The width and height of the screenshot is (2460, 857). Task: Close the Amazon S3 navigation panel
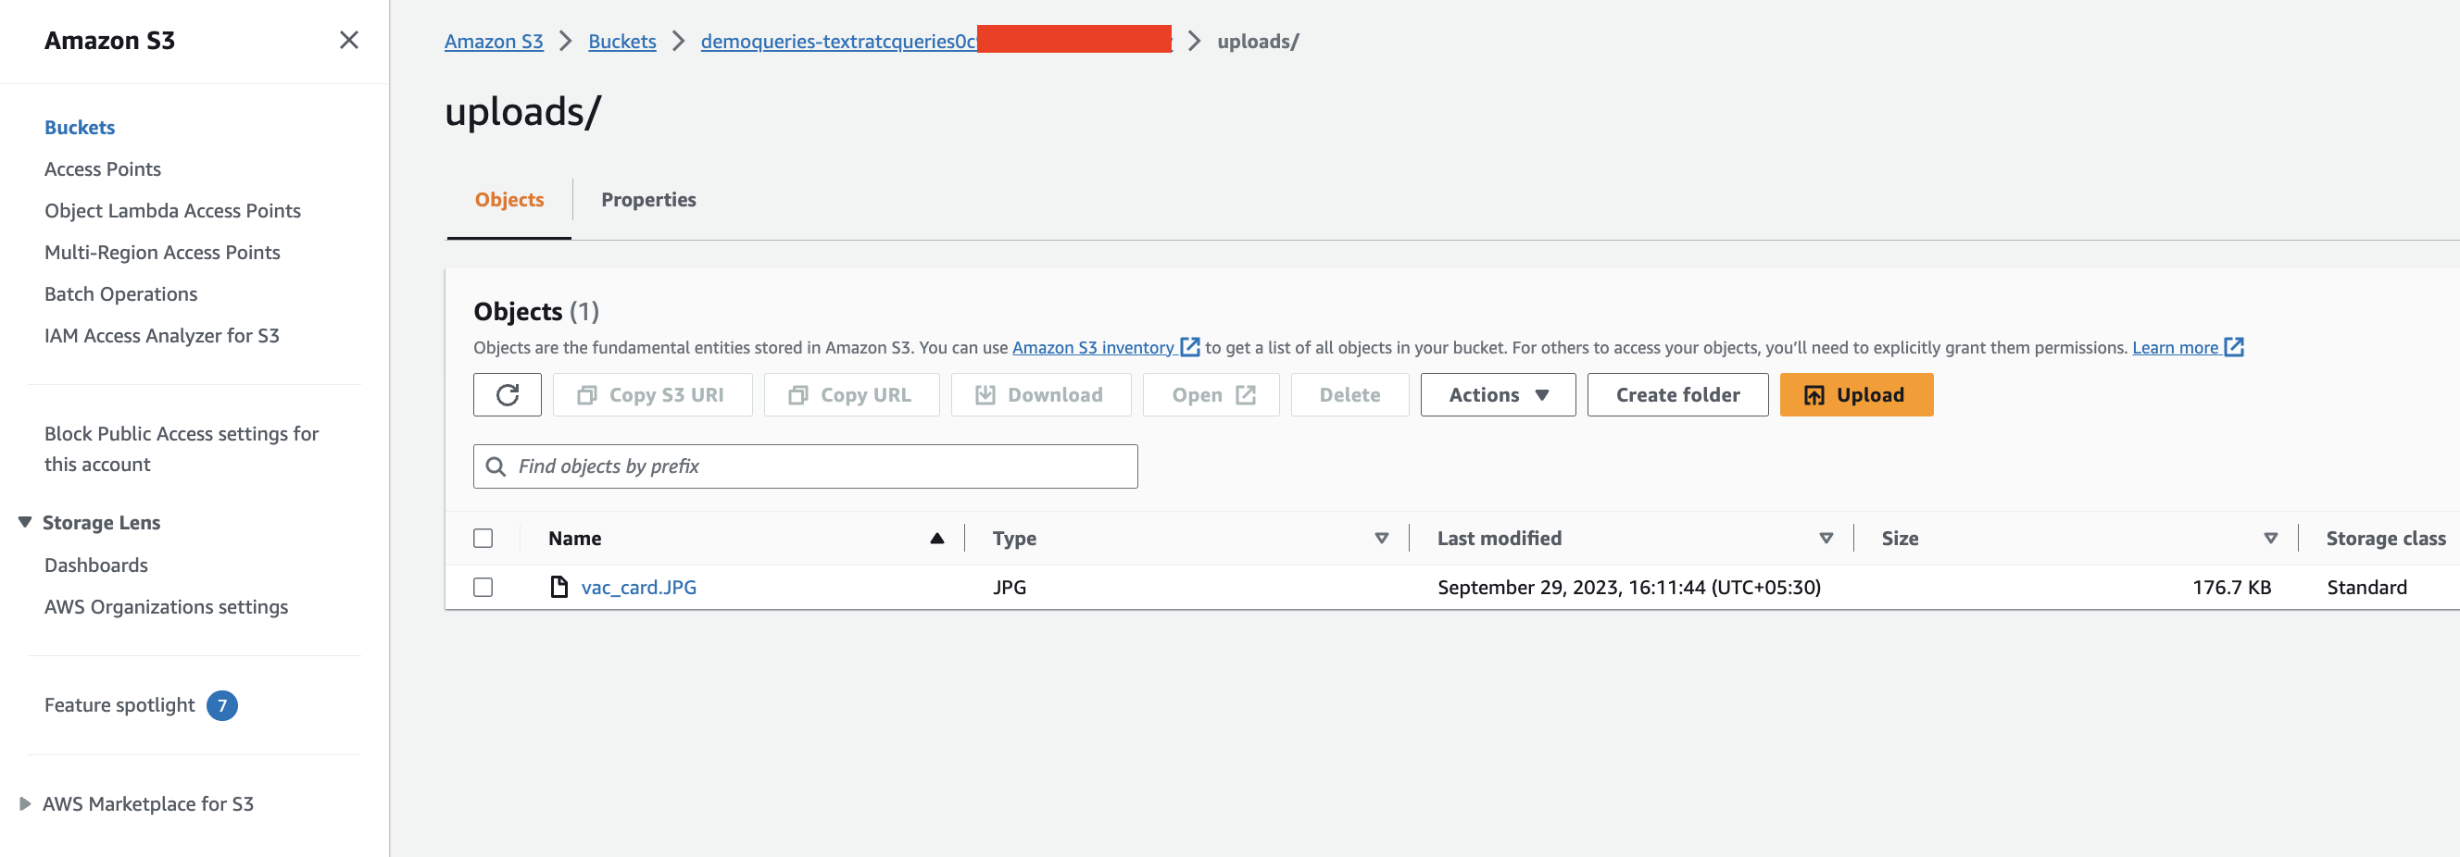pyautogui.click(x=348, y=40)
